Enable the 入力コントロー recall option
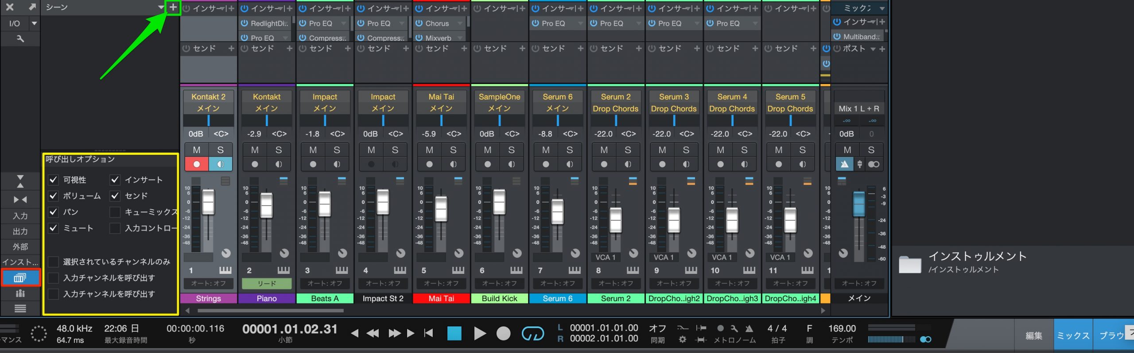This screenshot has height=353, width=1134. (115, 228)
